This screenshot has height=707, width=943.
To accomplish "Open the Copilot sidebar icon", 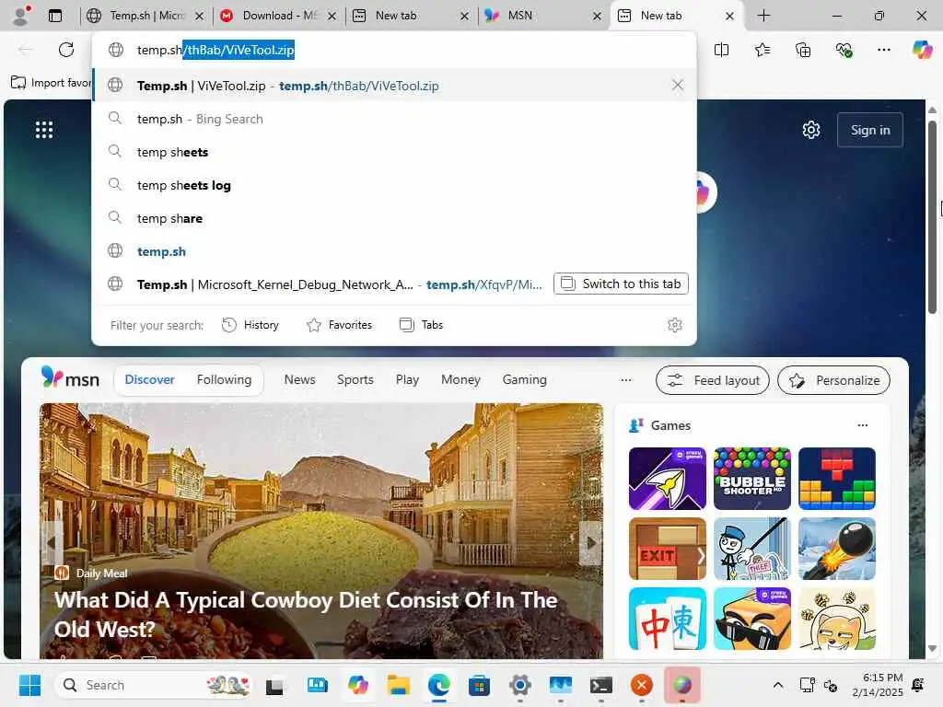I will click(922, 50).
